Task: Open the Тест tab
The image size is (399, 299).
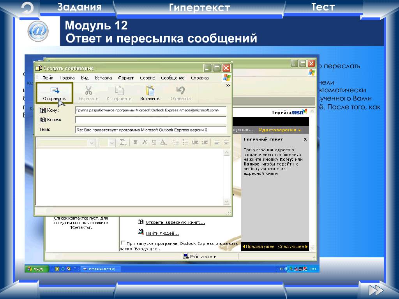Action: [323, 7]
